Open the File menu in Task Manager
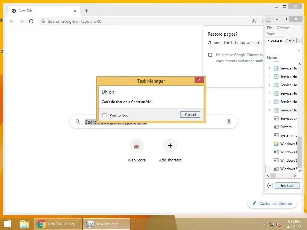This screenshot has width=307, height=230. tap(270, 28)
